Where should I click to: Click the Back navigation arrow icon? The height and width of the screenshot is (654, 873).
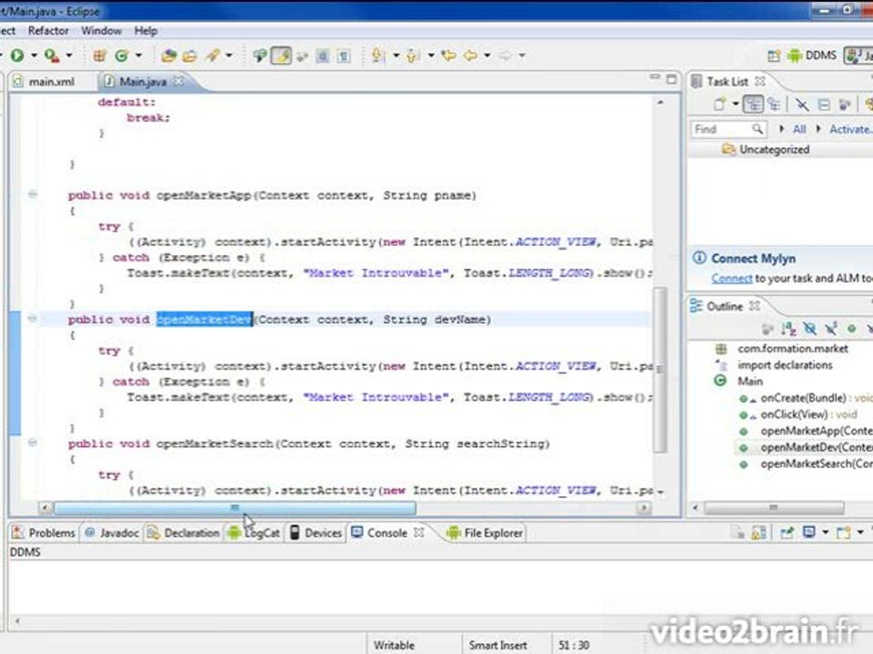(470, 55)
